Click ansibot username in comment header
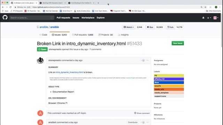This screenshot has width=223, height=125. point(52,122)
